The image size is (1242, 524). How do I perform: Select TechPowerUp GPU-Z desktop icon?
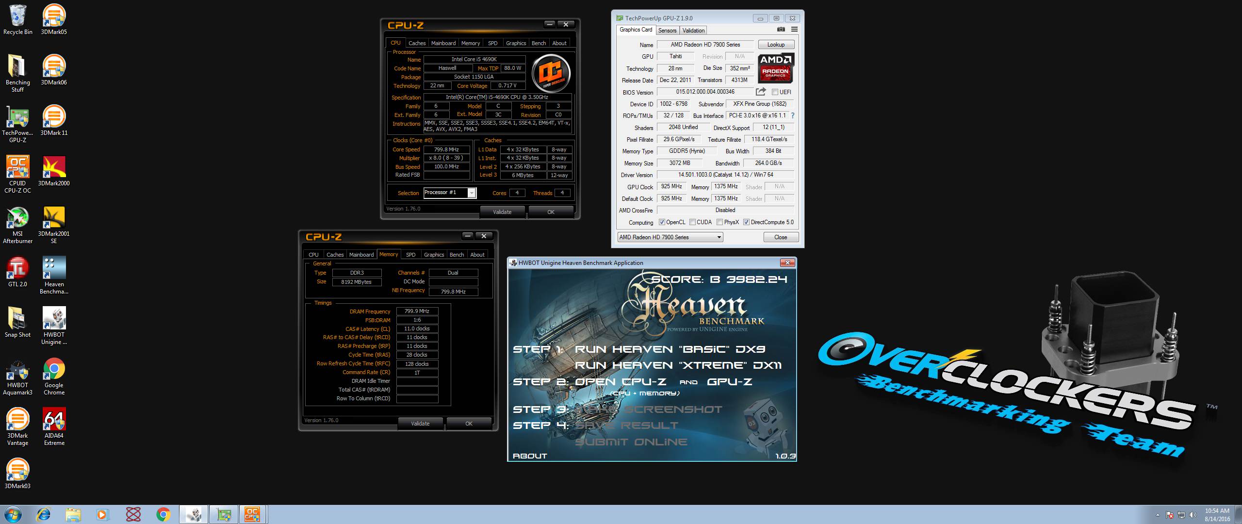click(x=17, y=124)
